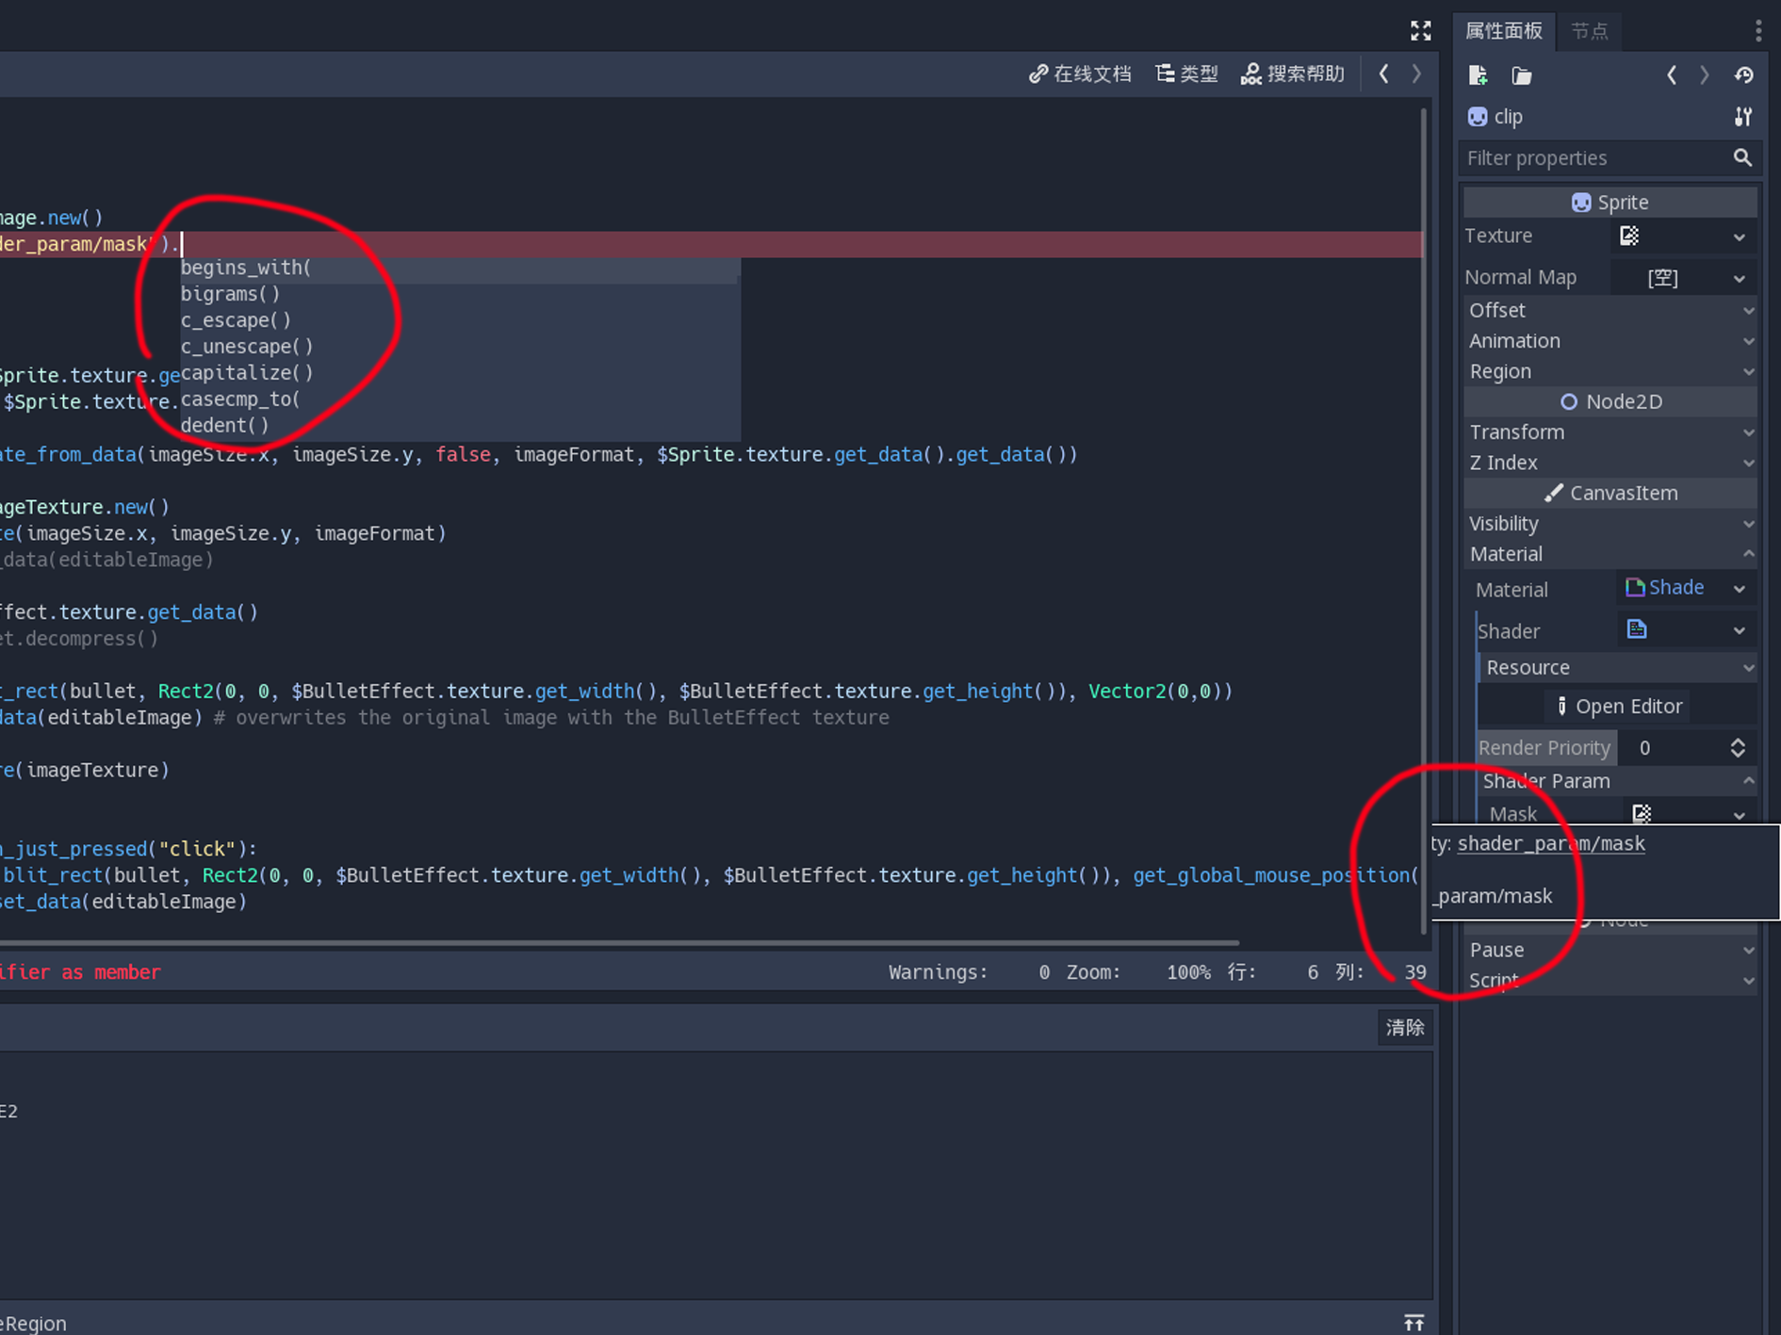Image resolution: width=1781 pixels, height=1335 pixels.
Task: Create a new resource in the Inspector
Action: [1479, 75]
